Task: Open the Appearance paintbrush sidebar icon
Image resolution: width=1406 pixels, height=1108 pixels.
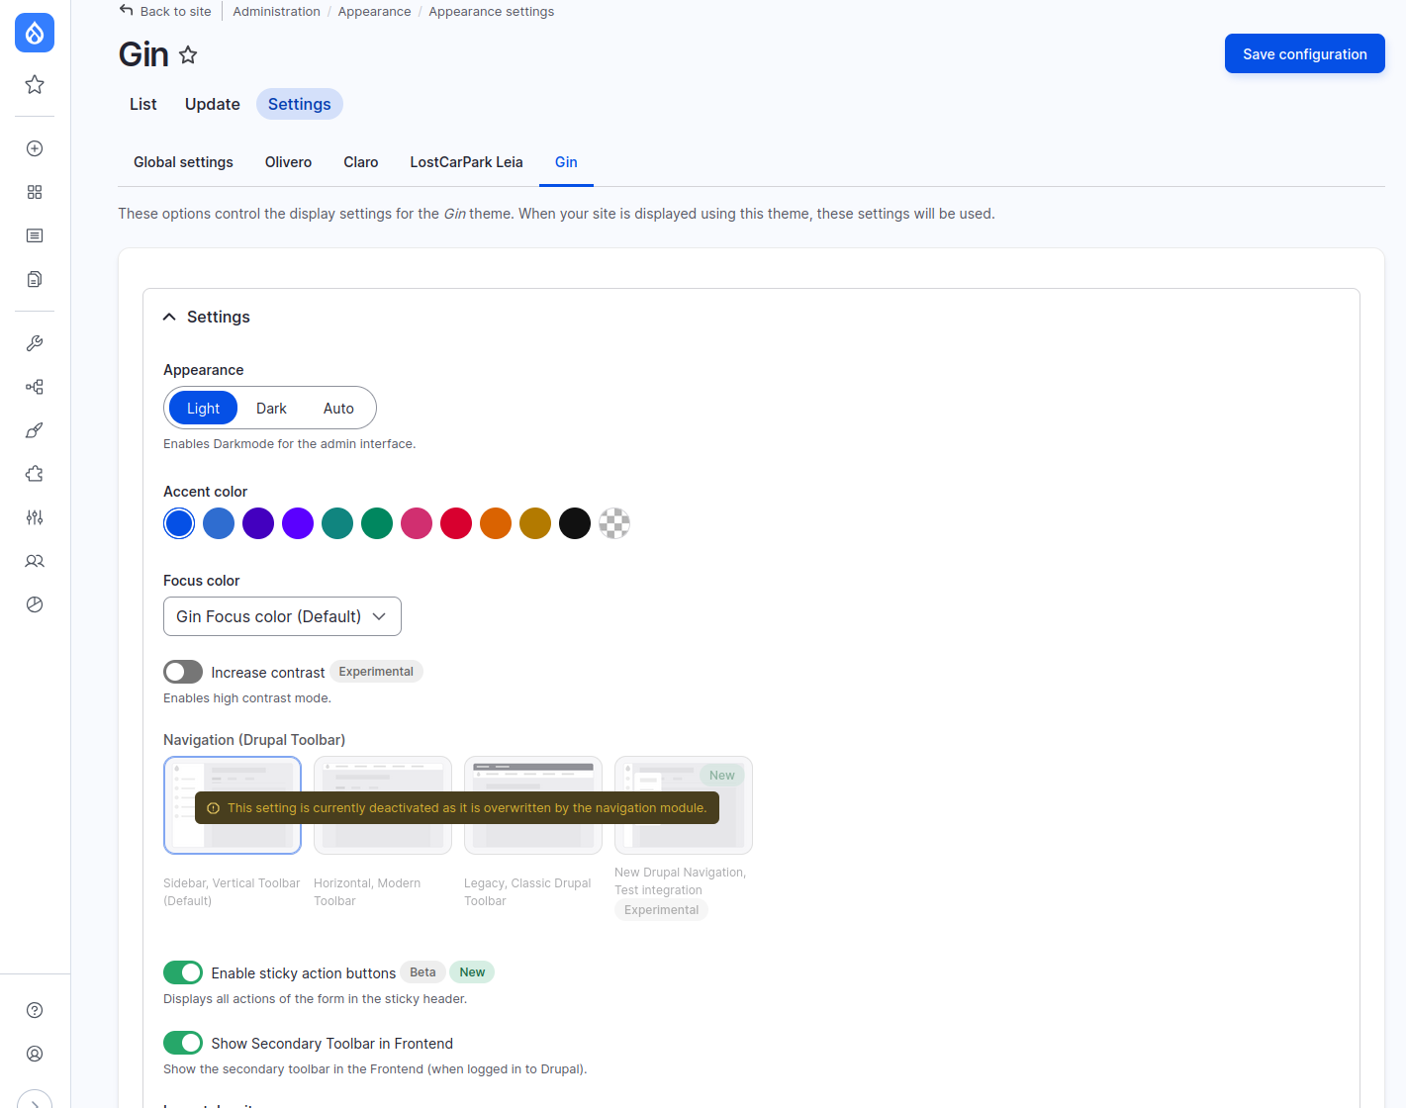Action: [x=35, y=430]
